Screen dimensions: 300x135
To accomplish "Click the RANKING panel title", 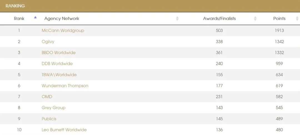I will point(15,6).
